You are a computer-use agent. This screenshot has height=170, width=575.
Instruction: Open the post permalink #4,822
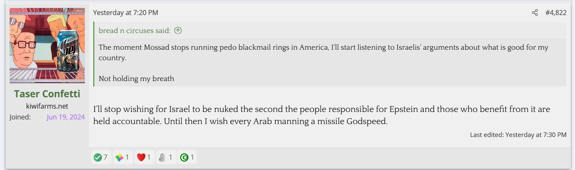coord(556,13)
